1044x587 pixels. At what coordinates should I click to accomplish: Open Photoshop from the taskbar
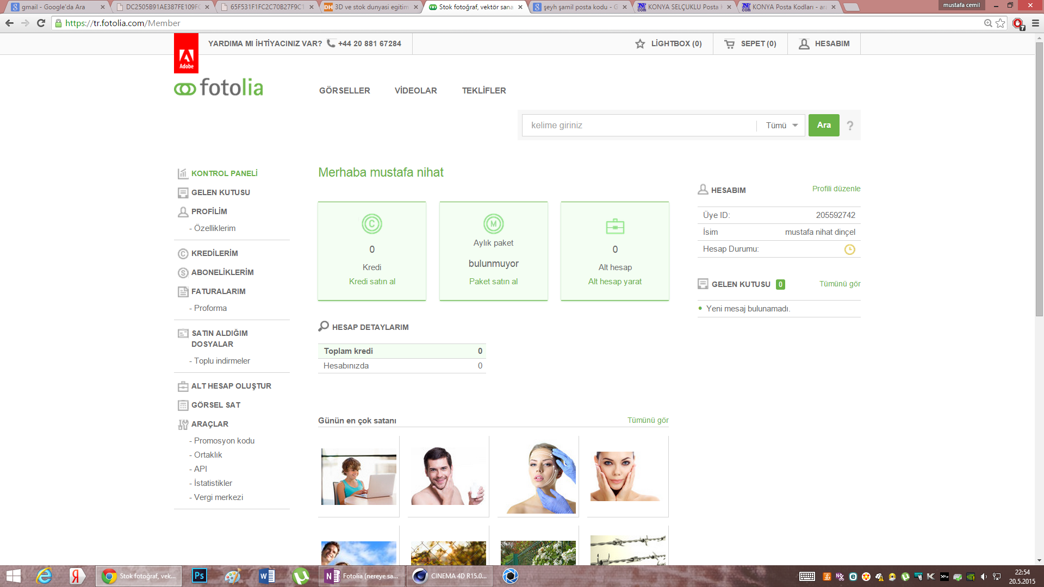(x=200, y=576)
